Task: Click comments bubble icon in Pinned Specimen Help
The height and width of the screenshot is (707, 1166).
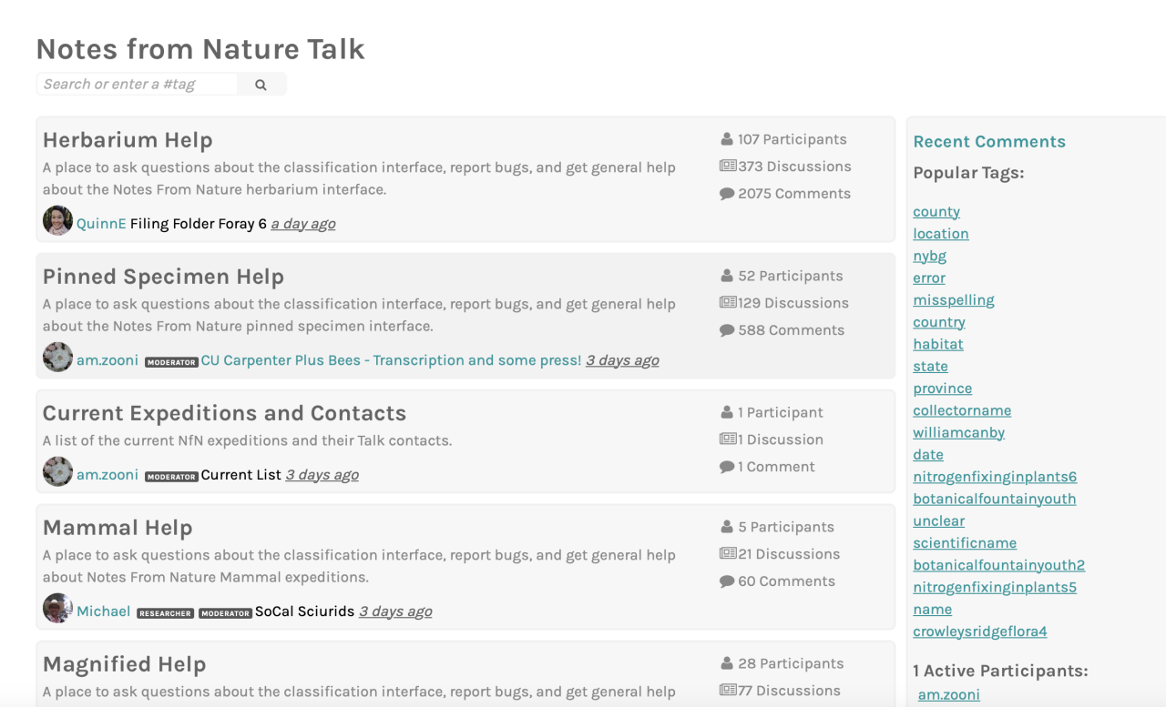Action: click(x=727, y=330)
